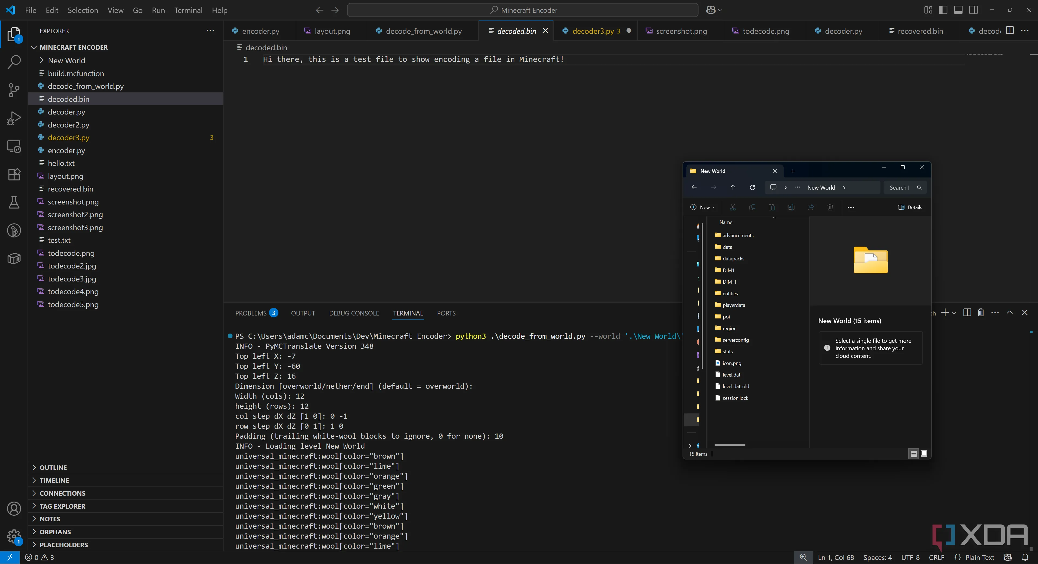Image resolution: width=1038 pixels, height=564 pixels.
Task: Close the decoded.bin editor tab
Action: pos(545,31)
